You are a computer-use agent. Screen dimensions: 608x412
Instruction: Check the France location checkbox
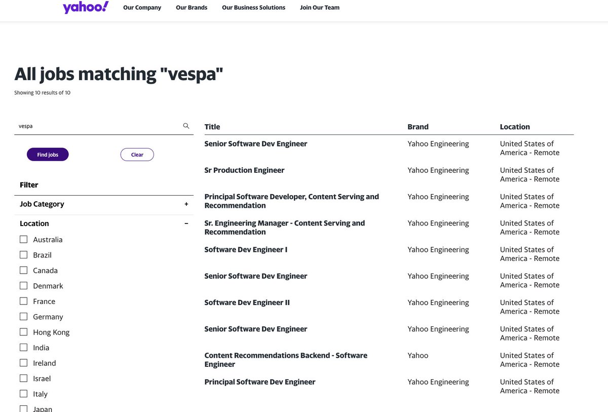(x=23, y=301)
